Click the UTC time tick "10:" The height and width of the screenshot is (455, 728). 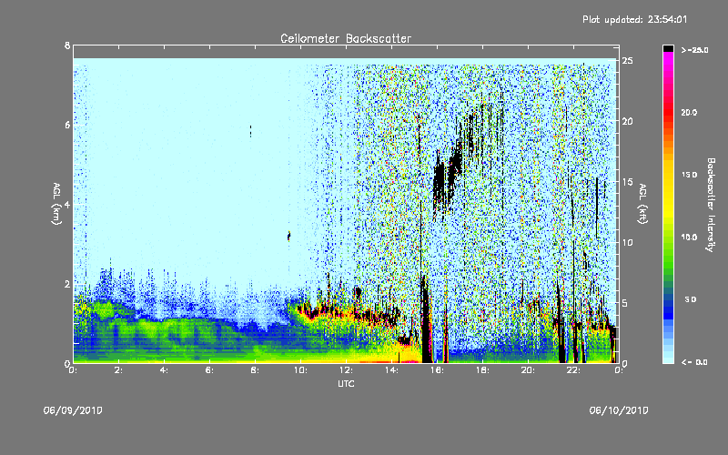tap(300, 370)
